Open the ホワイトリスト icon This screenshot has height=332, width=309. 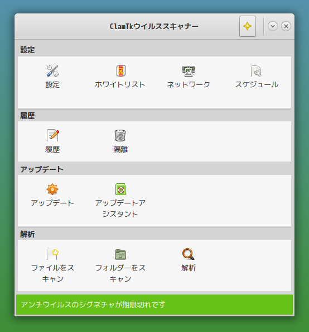click(x=120, y=71)
